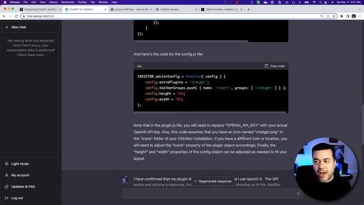Image resolution: width=364 pixels, height=205 pixels.
Task: Click the share icon in the address bar
Action: (328, 16)
